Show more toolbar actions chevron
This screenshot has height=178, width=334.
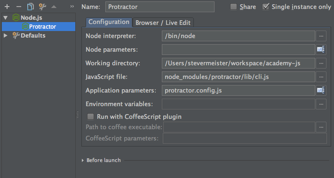pos(72,7)
